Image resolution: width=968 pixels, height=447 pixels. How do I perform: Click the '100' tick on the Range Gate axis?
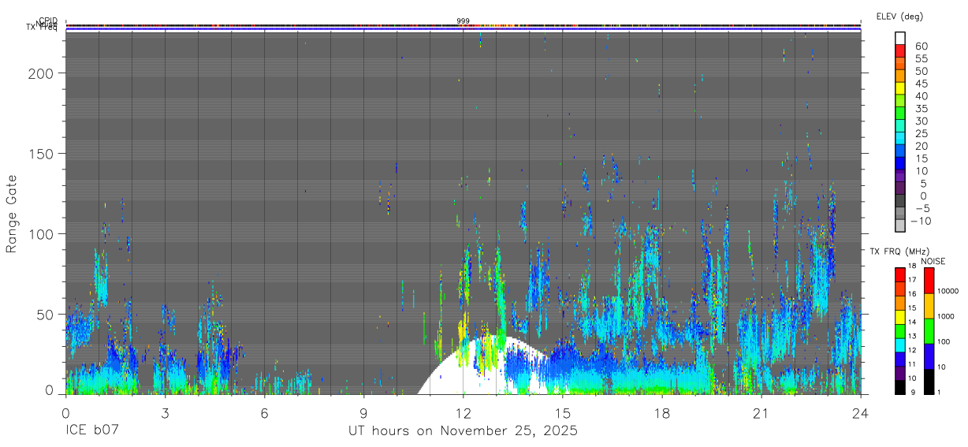pyautogui.click(x=43, y=234)
